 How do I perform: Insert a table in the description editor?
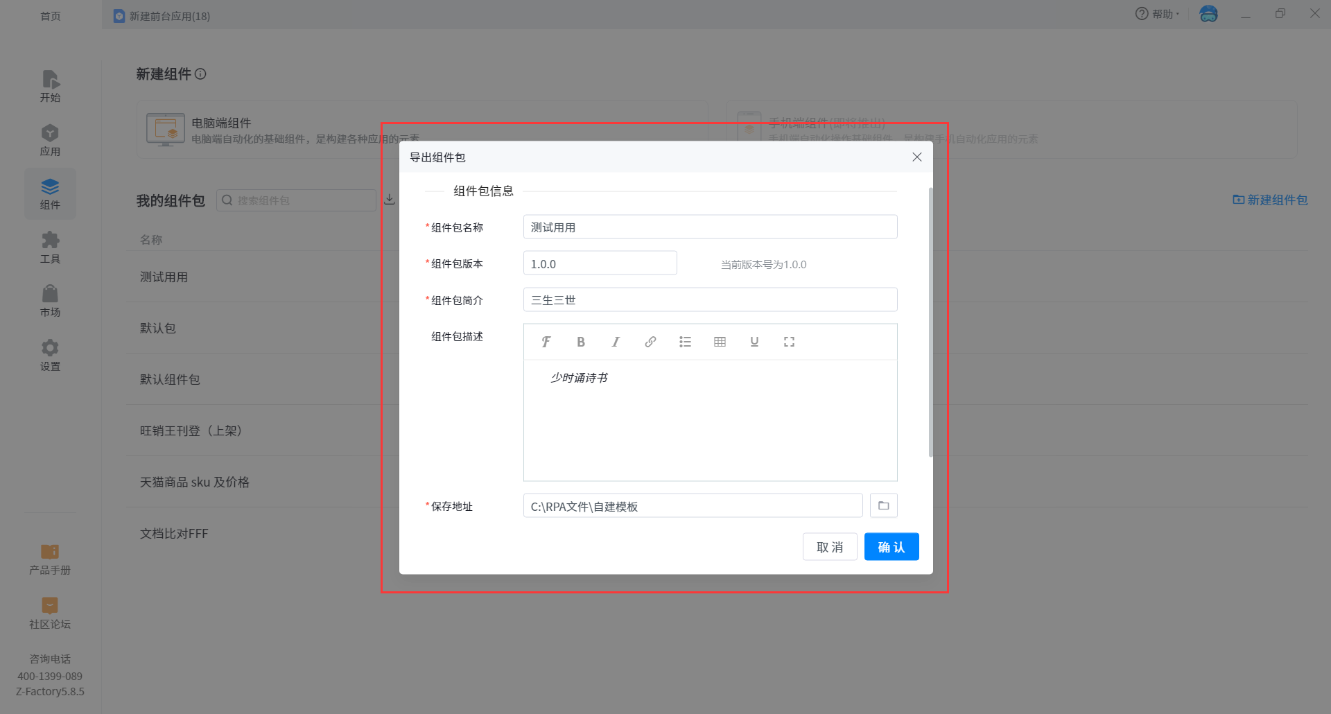point(720,342)
